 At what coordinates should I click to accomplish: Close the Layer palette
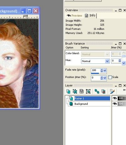pos(124,86)
